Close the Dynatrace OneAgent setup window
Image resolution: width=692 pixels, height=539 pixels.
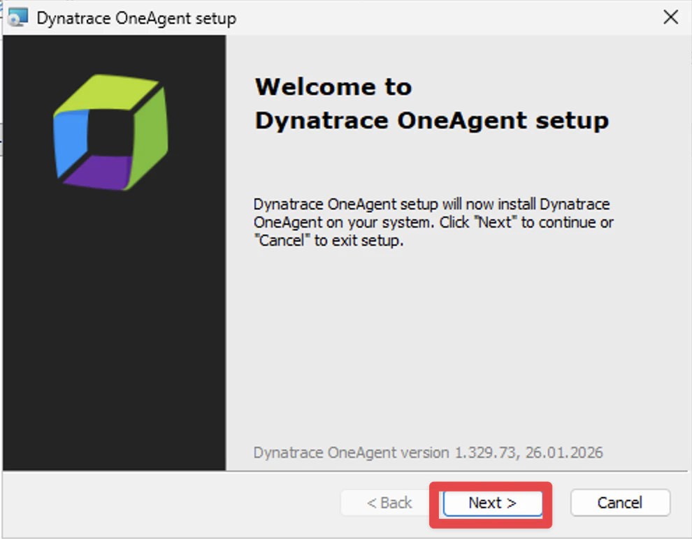coord(670,17)
